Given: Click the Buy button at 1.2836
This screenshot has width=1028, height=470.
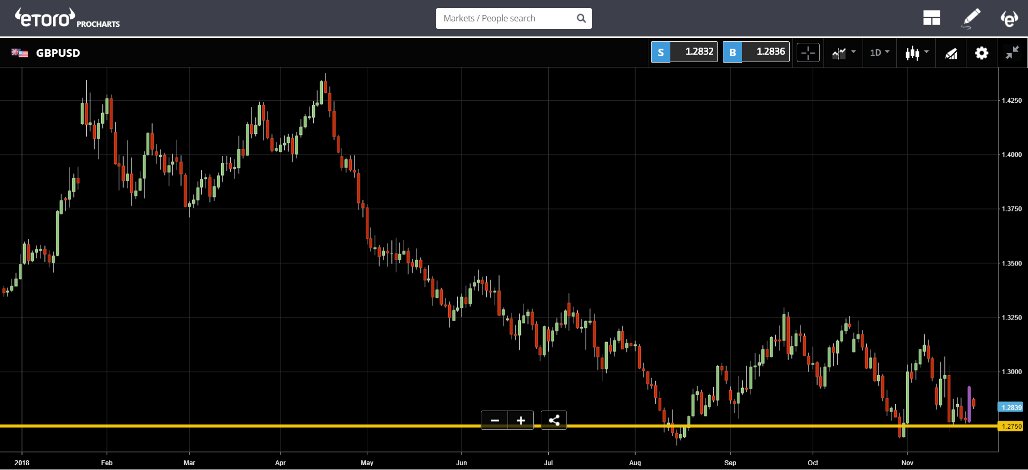Looking at the screenshot, I should pyautogui.click(x=756, y=52).
